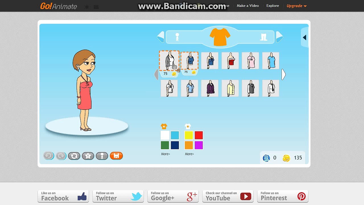The width and height of the screenshot is (364, 205).
Task: Click the 135 coin balance value
Action: [x=298, y=158]
